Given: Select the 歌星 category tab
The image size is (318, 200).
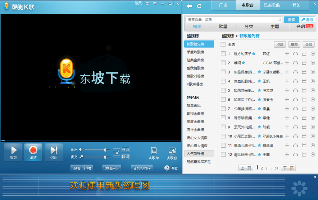Looking at the screenshot, I should 223,27.
